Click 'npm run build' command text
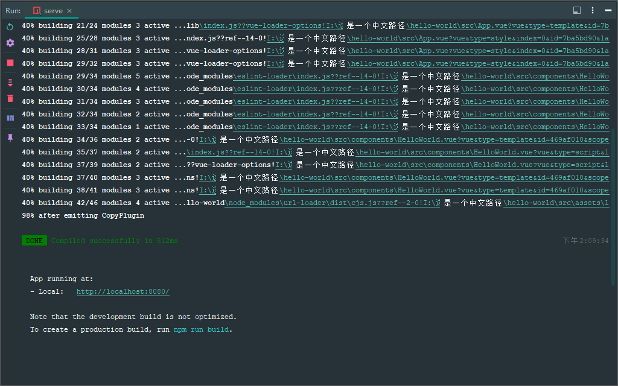618x386 pixels. 201,329
